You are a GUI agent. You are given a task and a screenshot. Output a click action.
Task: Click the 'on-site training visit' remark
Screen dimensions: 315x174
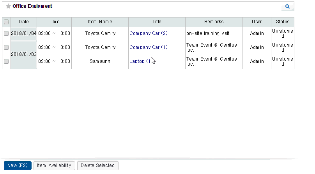coord(208,33)
